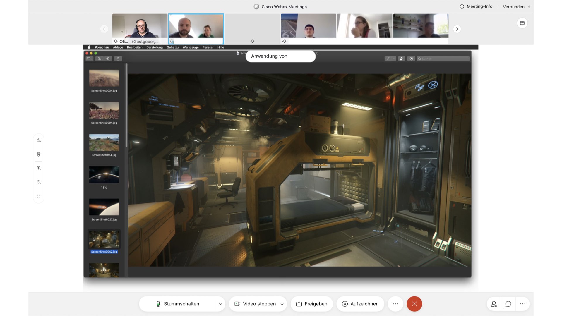The width and height of the screenshot is (562, 316).
Task: Open the video layout options icon
Action: [522, 23]
